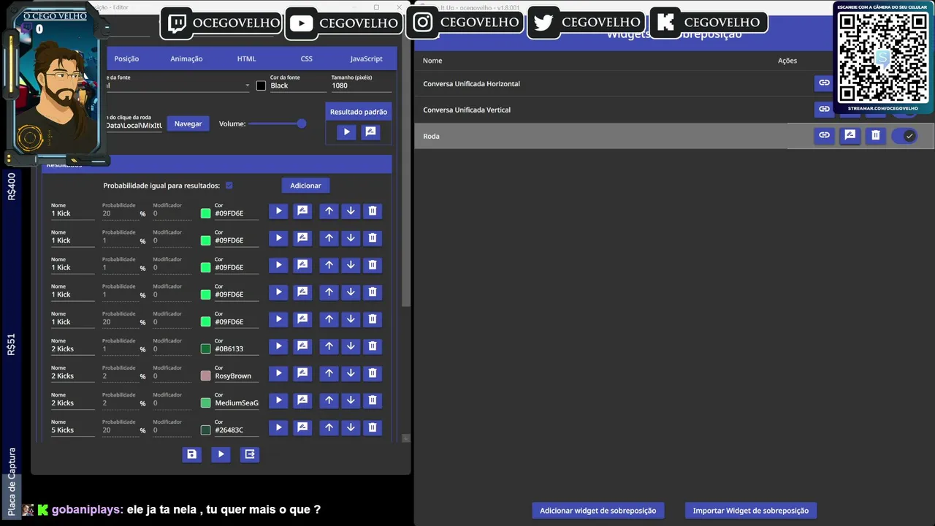Move the #0B6133 result down
935x526 pixels.
[x=351, y=346]
